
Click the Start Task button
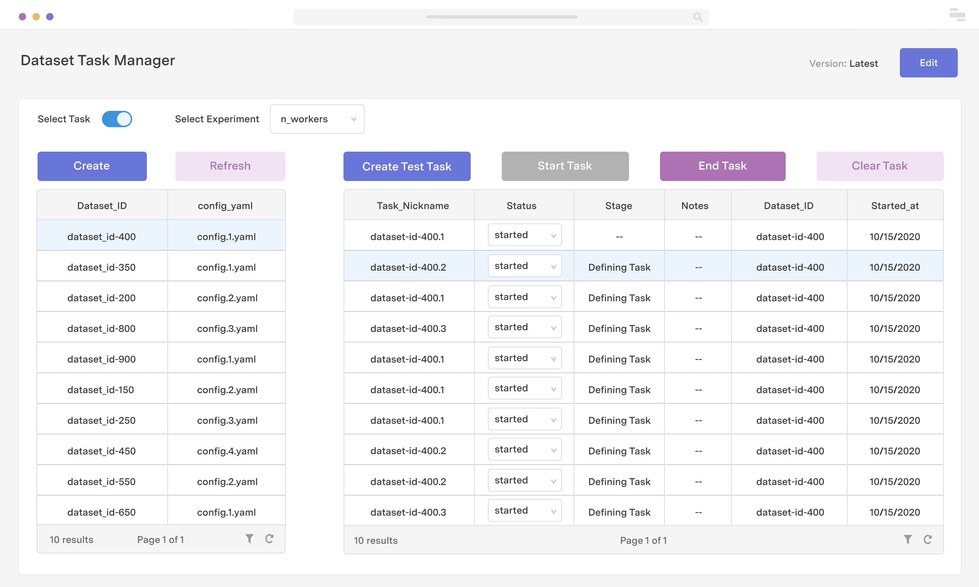coord(565,166)
